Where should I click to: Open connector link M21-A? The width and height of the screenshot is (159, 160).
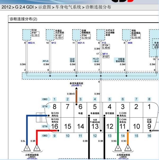tap(81, 43)
